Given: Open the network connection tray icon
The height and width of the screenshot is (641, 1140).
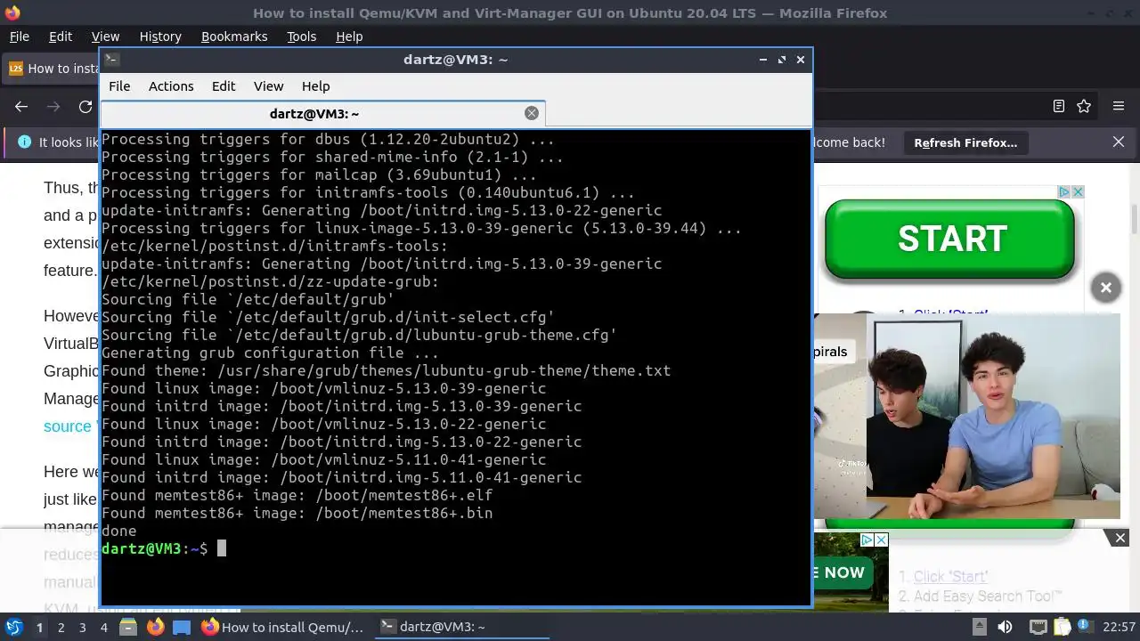Looking at the screenshot, I should coord(1037,627).
